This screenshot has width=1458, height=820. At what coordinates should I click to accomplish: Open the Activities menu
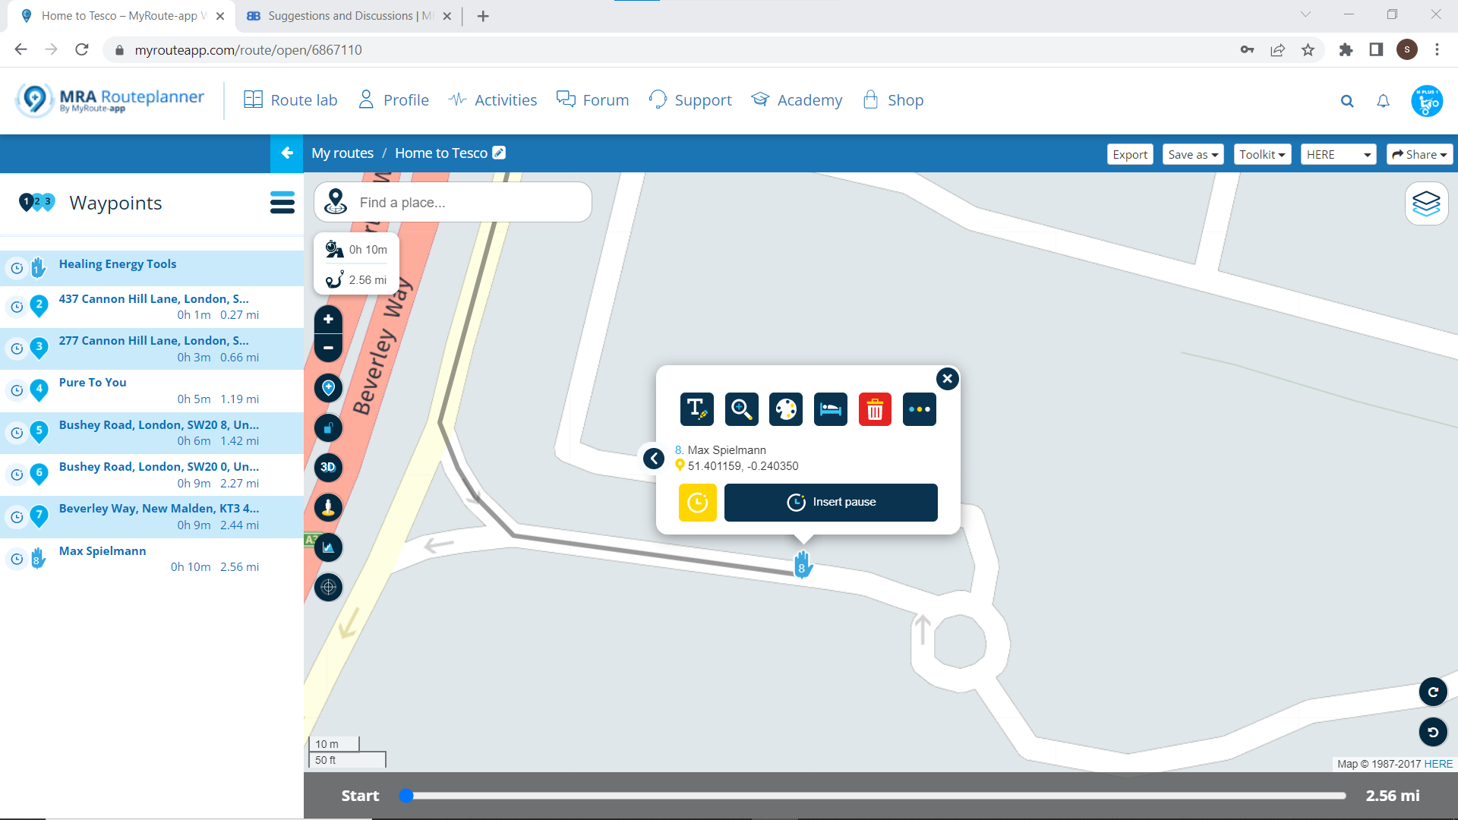[x=492, y=100]
